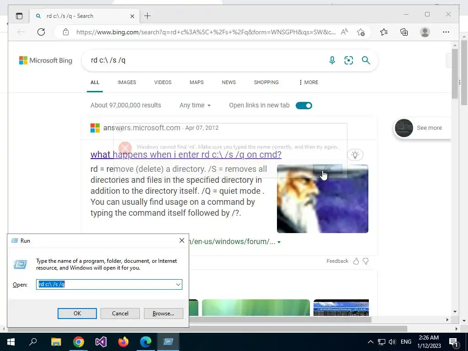Open the Edge profile avatar
This screenshot has height=351, width=468.
425,32
